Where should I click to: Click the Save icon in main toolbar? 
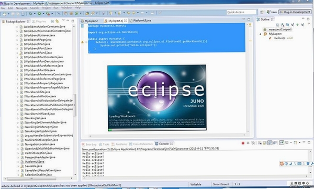pos(13,14)
